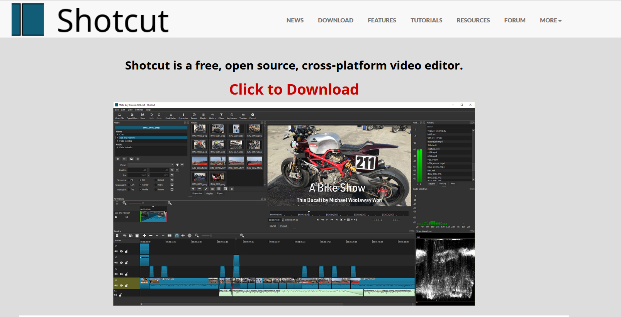The width and height of the screenshot is (621, 317).
Task: Open the History tab in Recent panel
Action: pyautogui.click(x=443, y=183)
